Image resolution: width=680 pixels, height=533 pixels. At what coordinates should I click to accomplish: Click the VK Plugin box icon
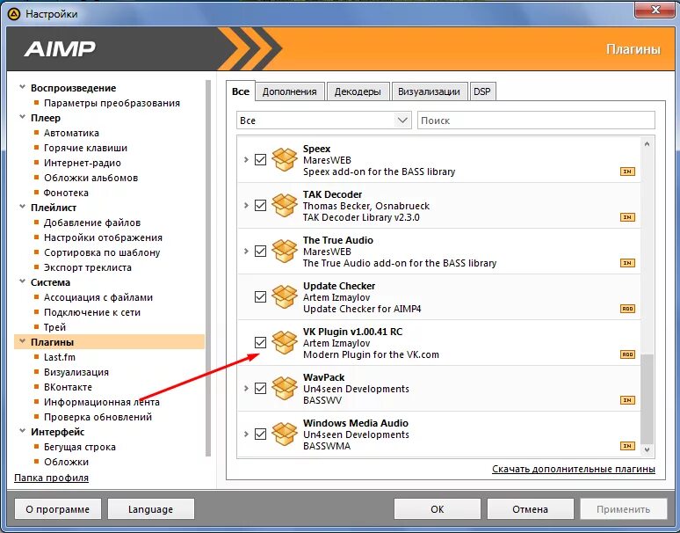285,342
